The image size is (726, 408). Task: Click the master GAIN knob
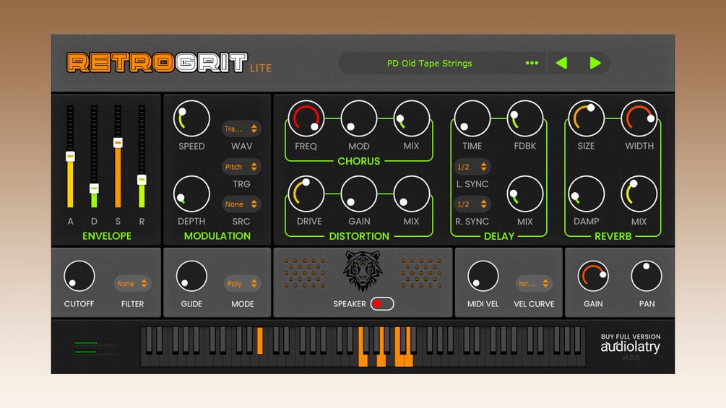click(593, 276)
